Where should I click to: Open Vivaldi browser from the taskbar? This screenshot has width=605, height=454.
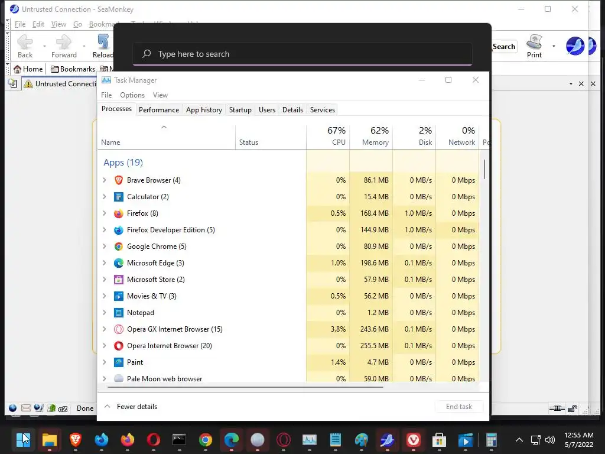tap(413, 439)
